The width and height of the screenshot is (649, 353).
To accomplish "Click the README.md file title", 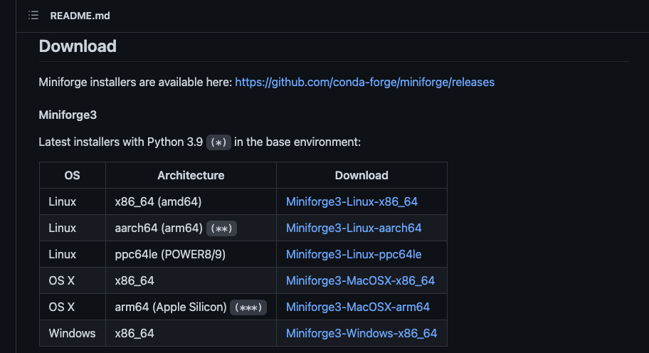I will click(x=80, y=16).
